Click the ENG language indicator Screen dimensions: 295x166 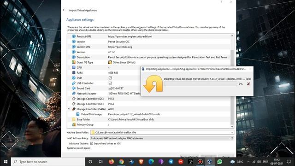click(265, 162)
